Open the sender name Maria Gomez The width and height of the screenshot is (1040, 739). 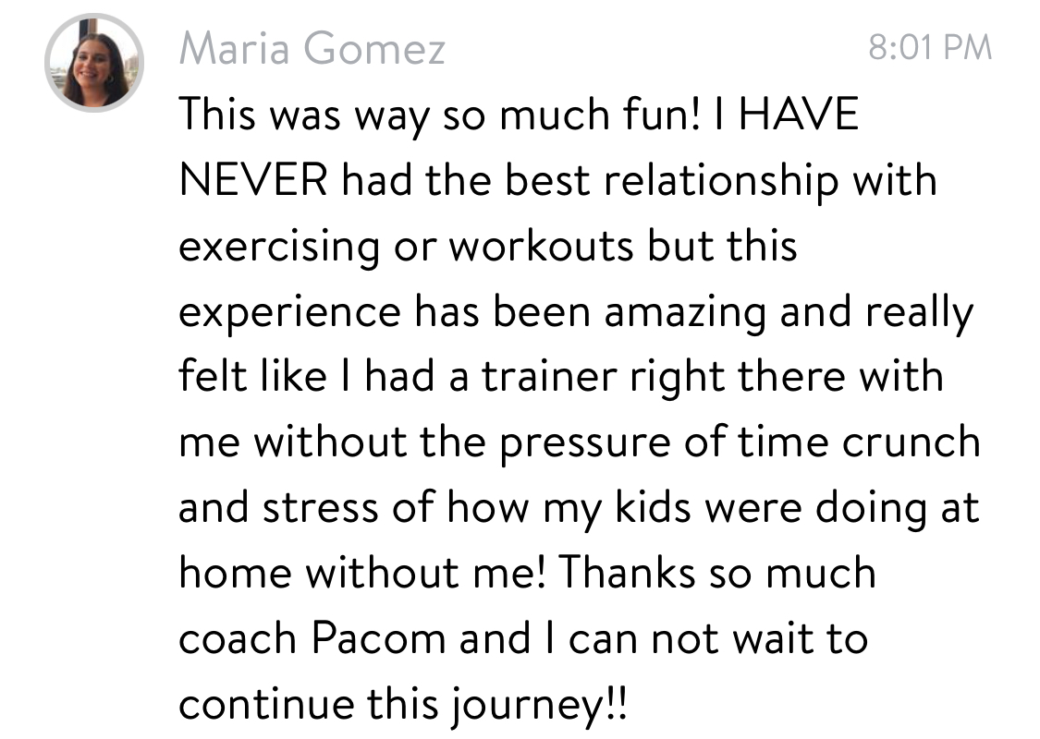click(312, 48)
